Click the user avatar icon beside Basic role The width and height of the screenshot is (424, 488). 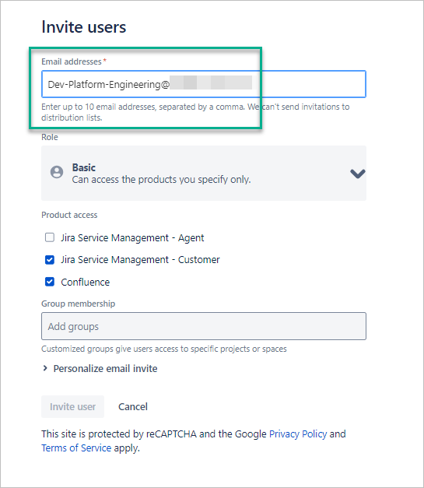(57, 172)
